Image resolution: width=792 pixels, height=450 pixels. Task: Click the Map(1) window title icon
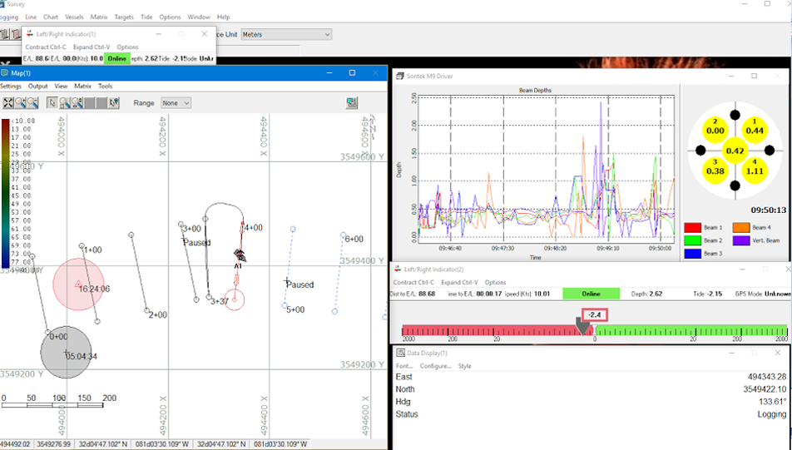point(5,73)
